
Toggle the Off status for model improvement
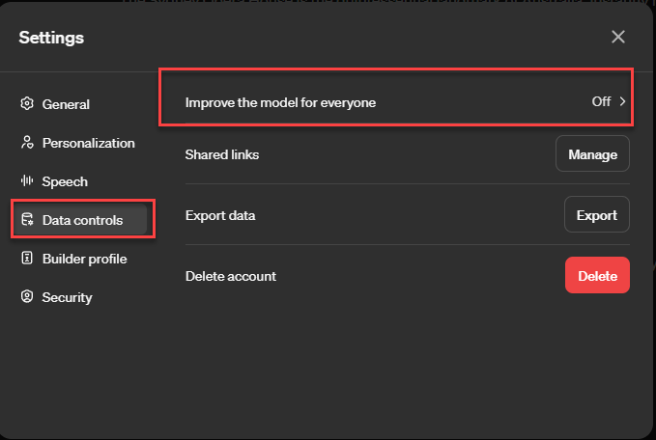pyautogui.click(x=601, y=101)
